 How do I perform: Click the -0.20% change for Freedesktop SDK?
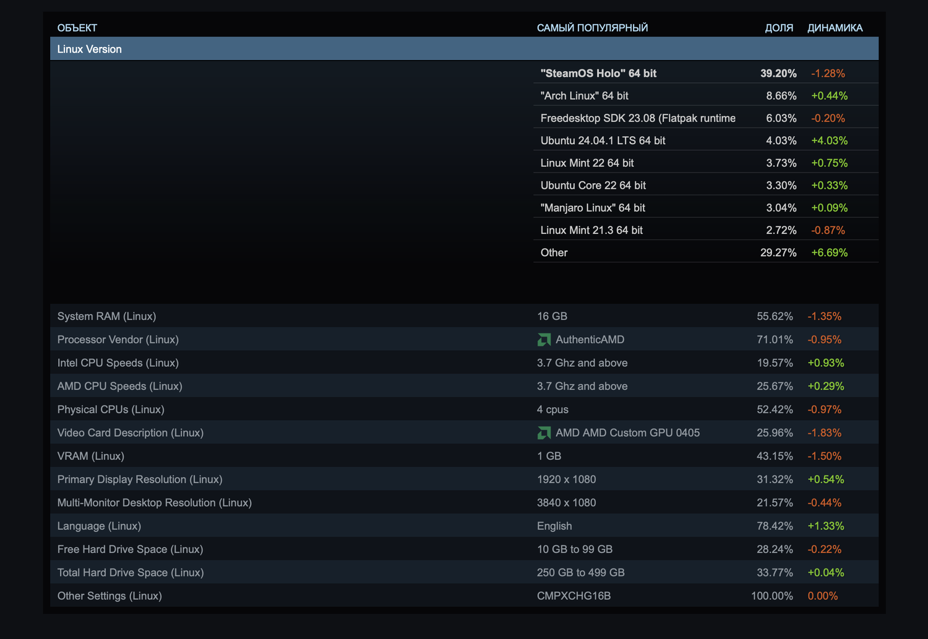[x=828, y=118]
